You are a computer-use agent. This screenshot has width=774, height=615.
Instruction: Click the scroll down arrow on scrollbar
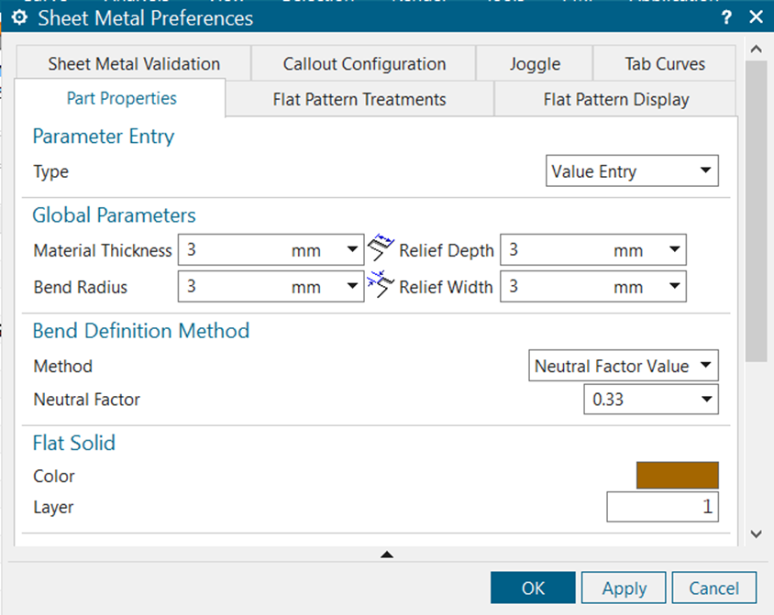[756, 533]
